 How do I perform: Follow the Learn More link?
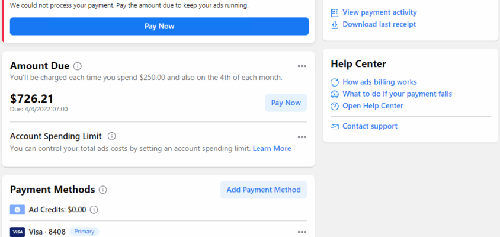(x=272, y=149)
